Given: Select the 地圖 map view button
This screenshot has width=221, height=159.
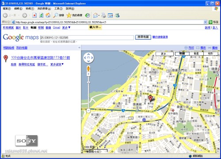Looking at the screenshot, I should point(182,53).
